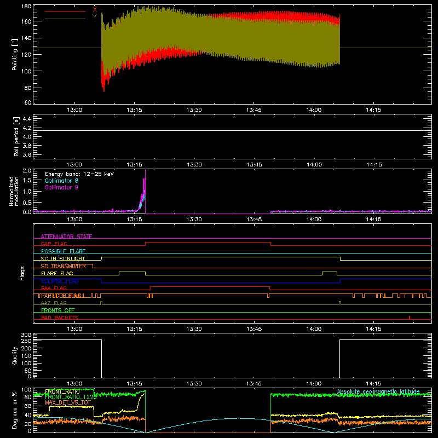Image resolution: width=438 pixels, height=438 pixels.
Task: Click the 140 tick on Pointing axis
Action: coord(26,38)
